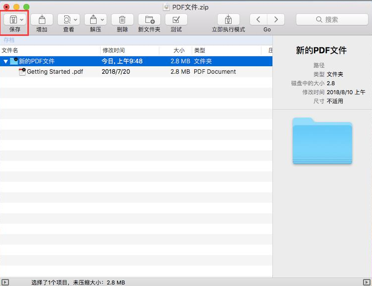
Task: Go back with left arrow button
Action: (258, 19)
